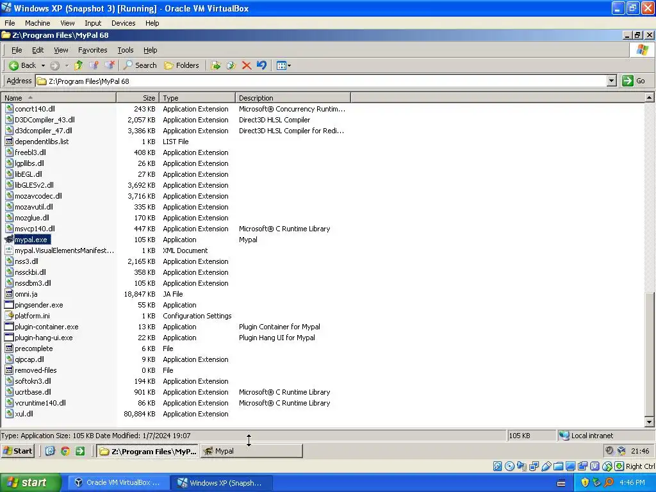
Task: Toggle the Folders pane button
Action: (181, 65)
